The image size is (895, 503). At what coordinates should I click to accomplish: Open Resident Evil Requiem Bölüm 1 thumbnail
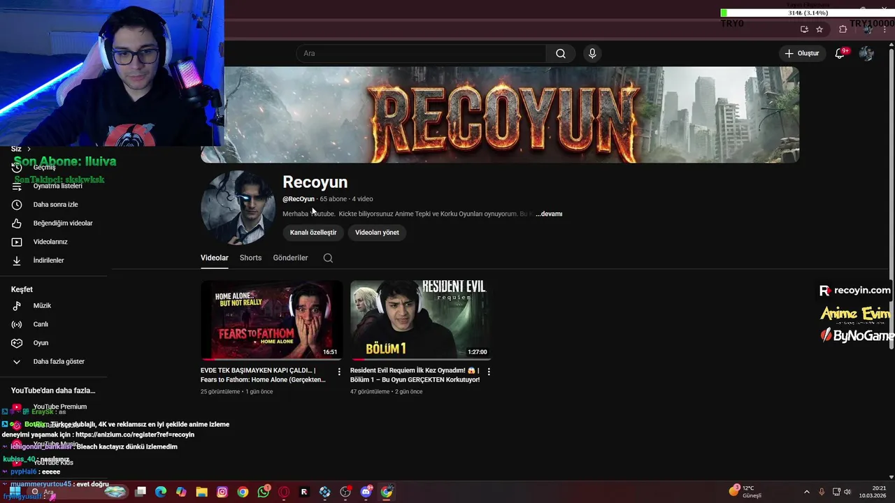click(x=421, y=320)
